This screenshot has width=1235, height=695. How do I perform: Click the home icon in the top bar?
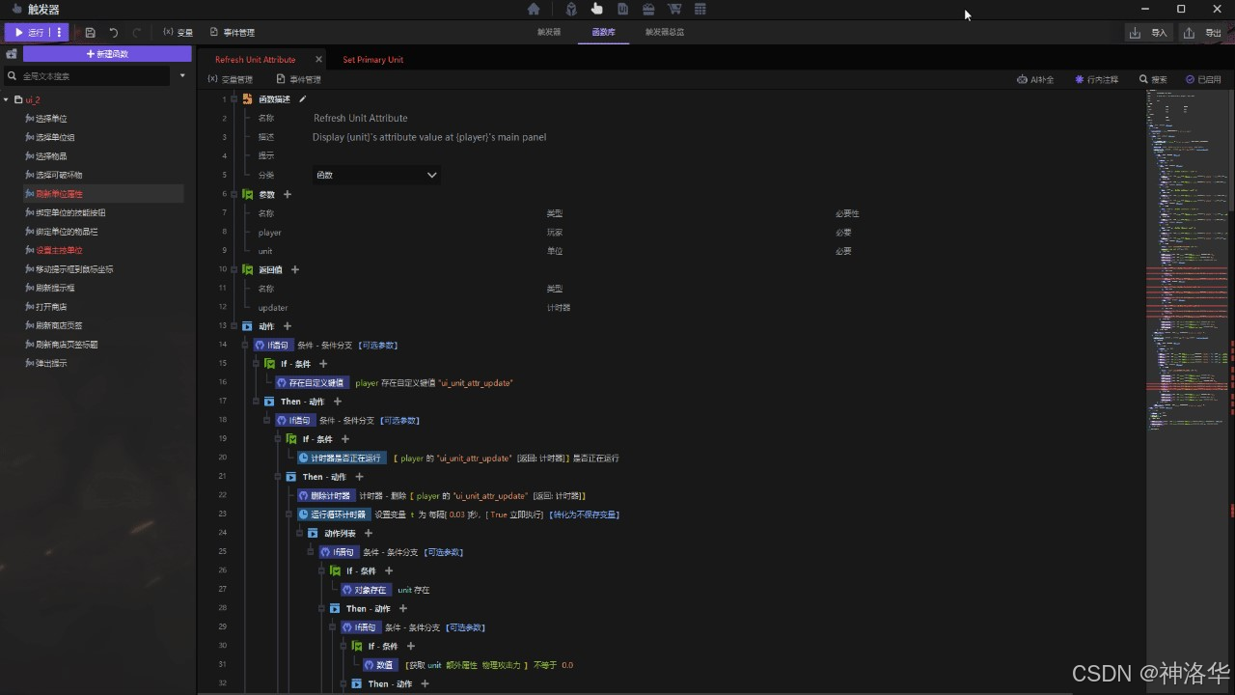(x=534, y=9)
